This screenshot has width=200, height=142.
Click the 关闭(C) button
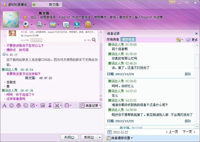click(x=69, y=137)
